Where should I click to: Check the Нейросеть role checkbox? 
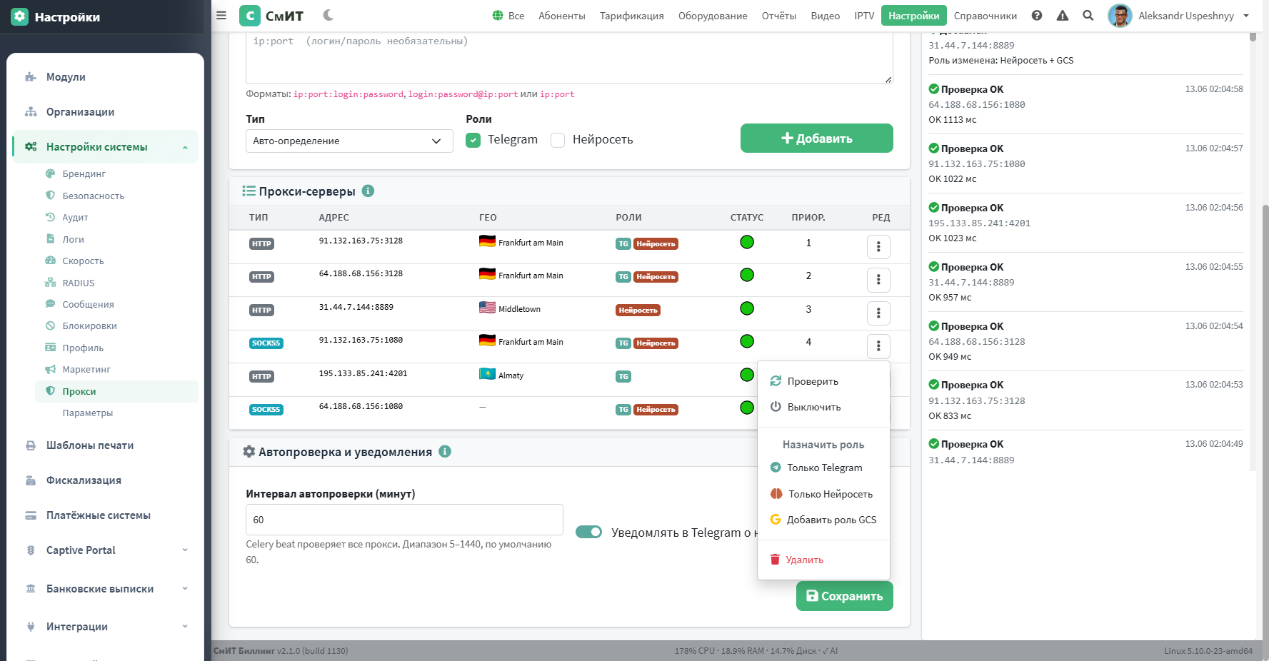558,140
